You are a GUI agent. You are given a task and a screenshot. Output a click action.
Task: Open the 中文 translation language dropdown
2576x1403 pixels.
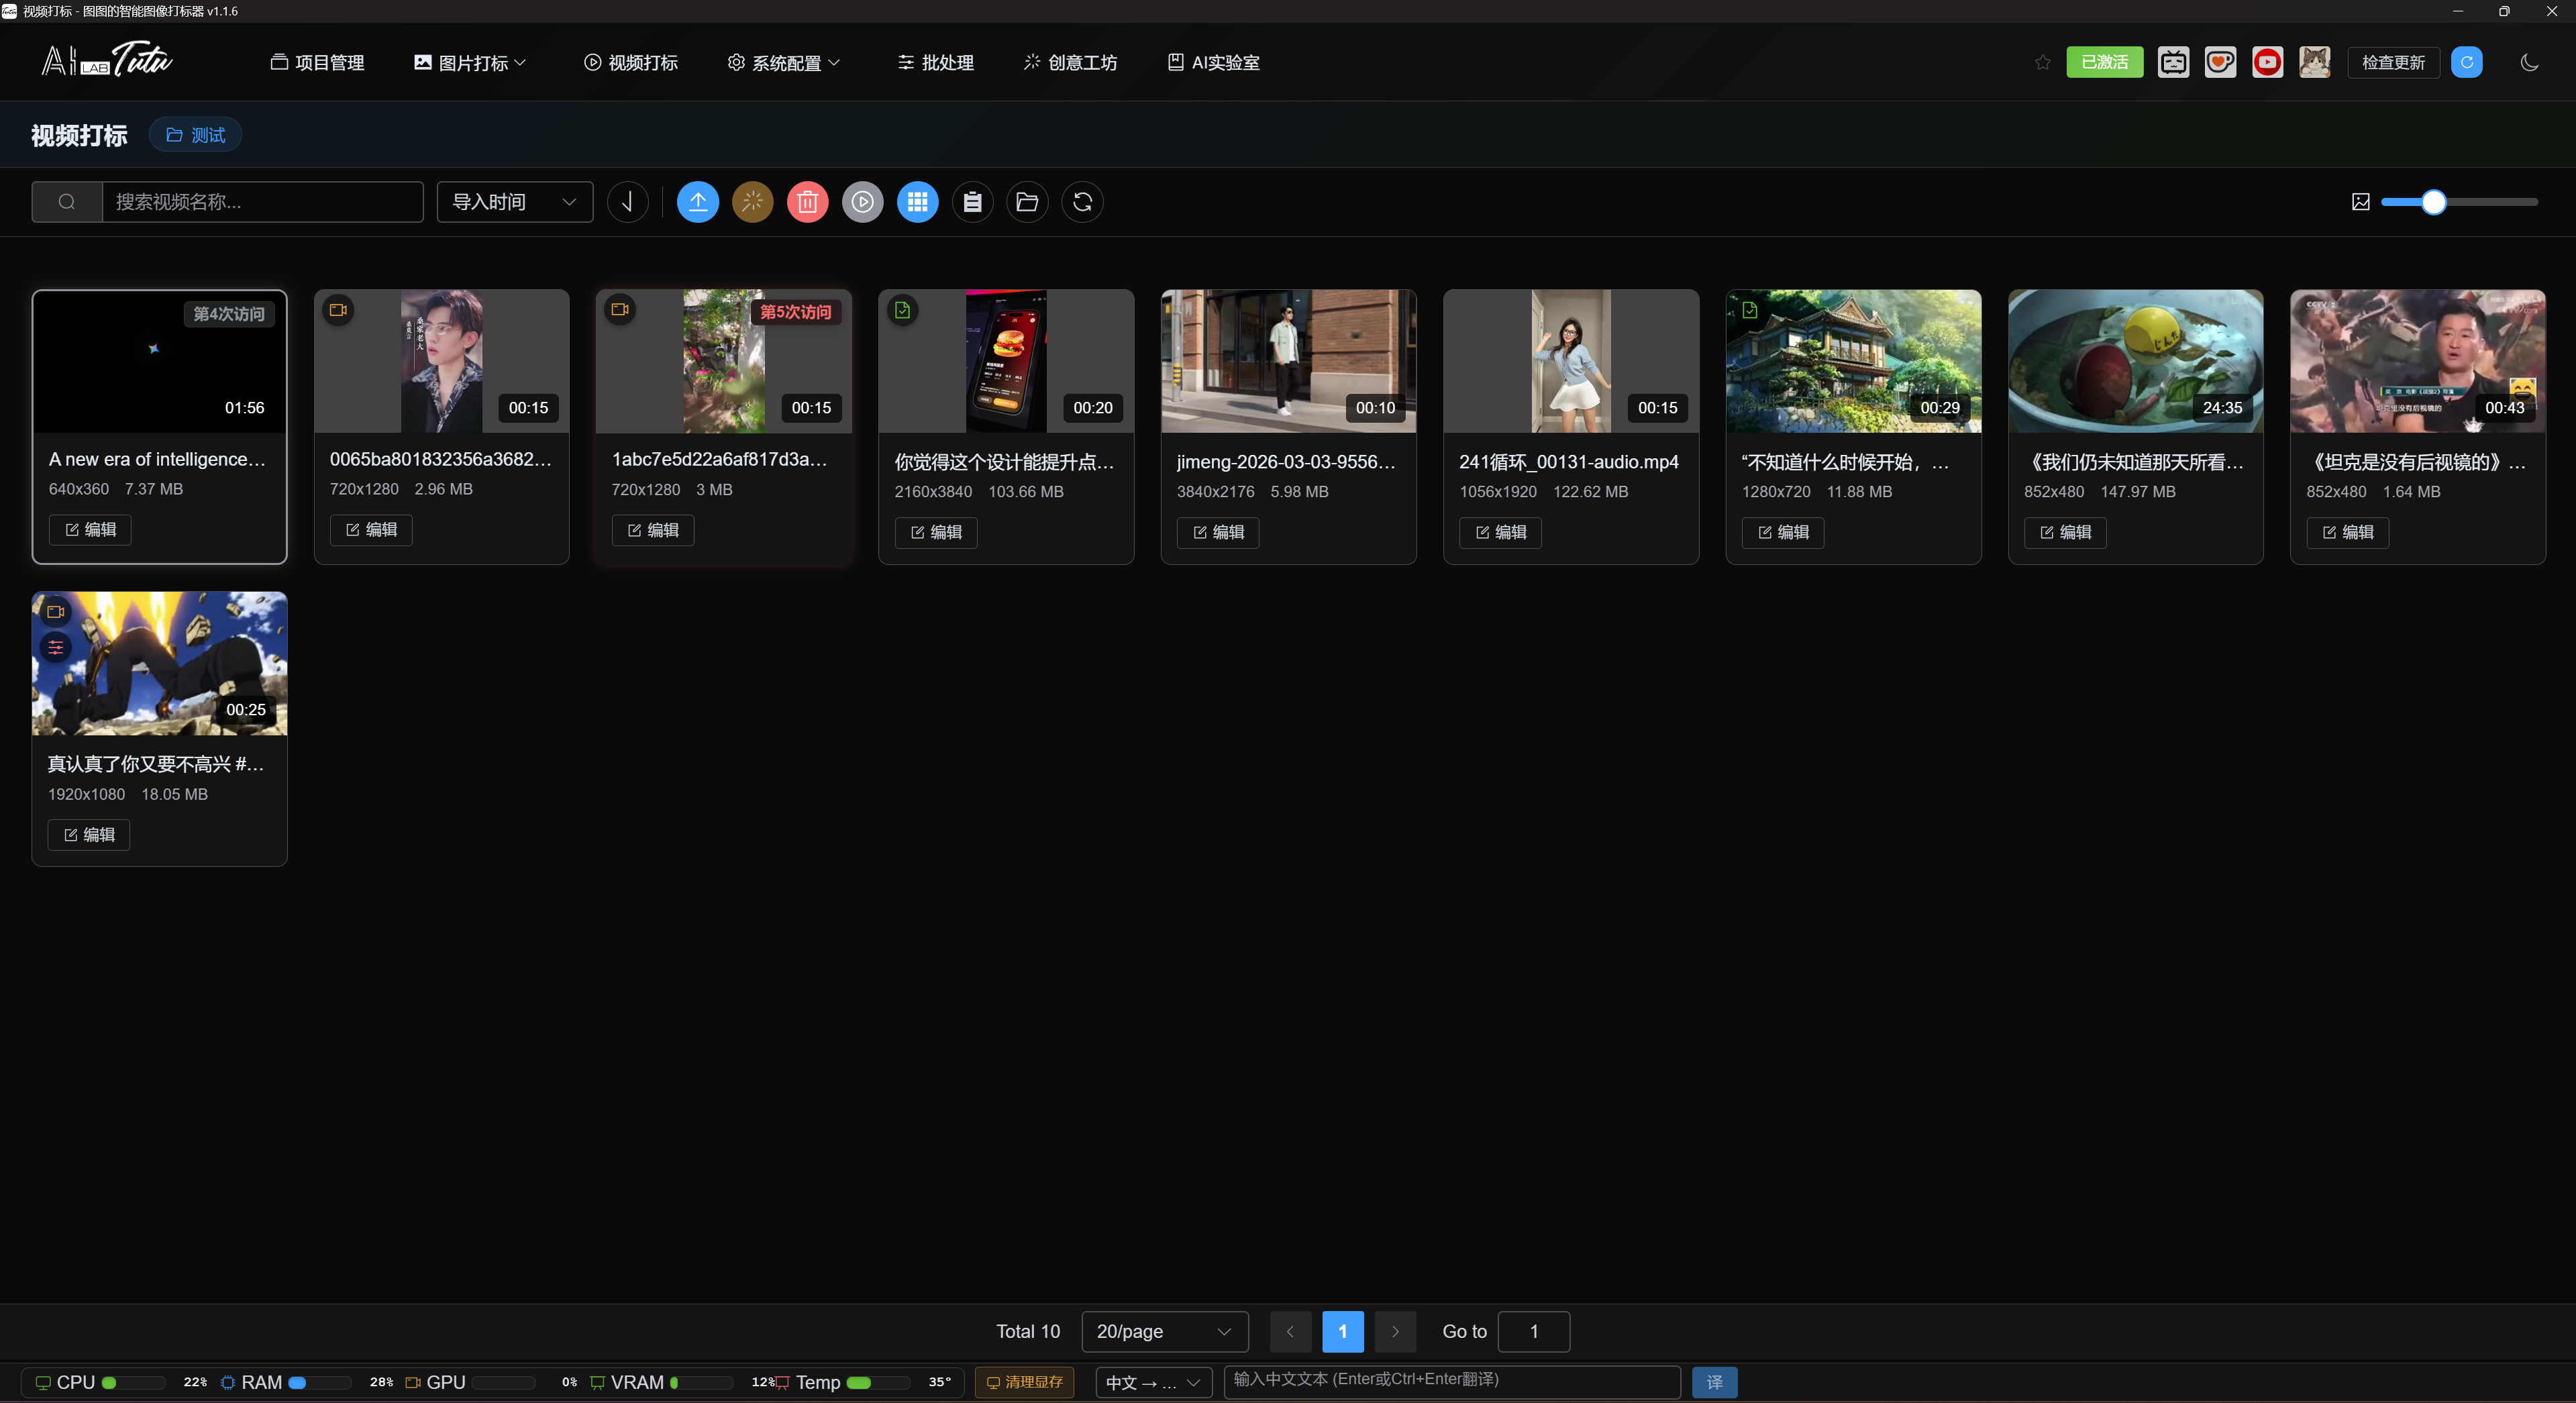(1153, 1382)
